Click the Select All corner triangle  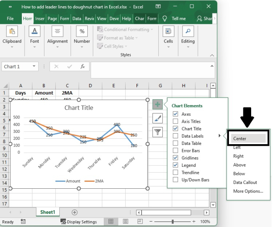pyautogui.click(x=5, y=86)
